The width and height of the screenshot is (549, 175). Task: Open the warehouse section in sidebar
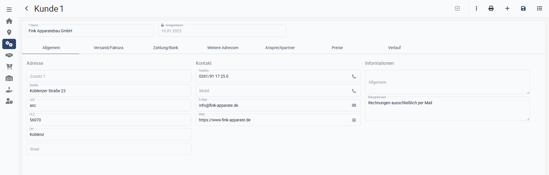[9, 78]
